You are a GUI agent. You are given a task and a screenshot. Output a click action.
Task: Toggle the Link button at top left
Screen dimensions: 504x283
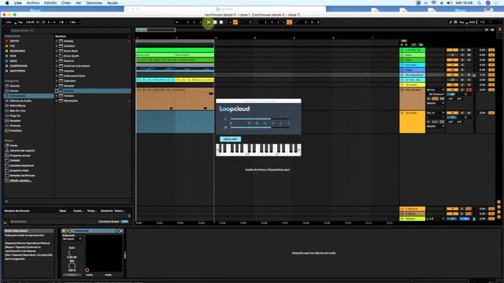coord(9,22)
